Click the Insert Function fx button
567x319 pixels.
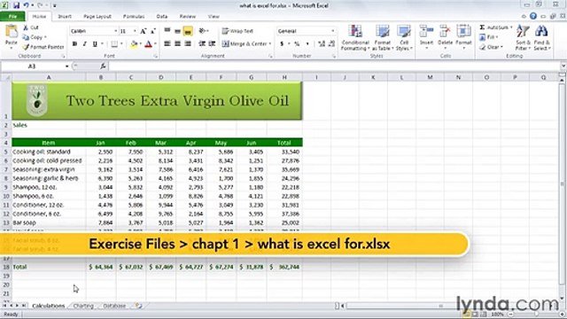103,66
